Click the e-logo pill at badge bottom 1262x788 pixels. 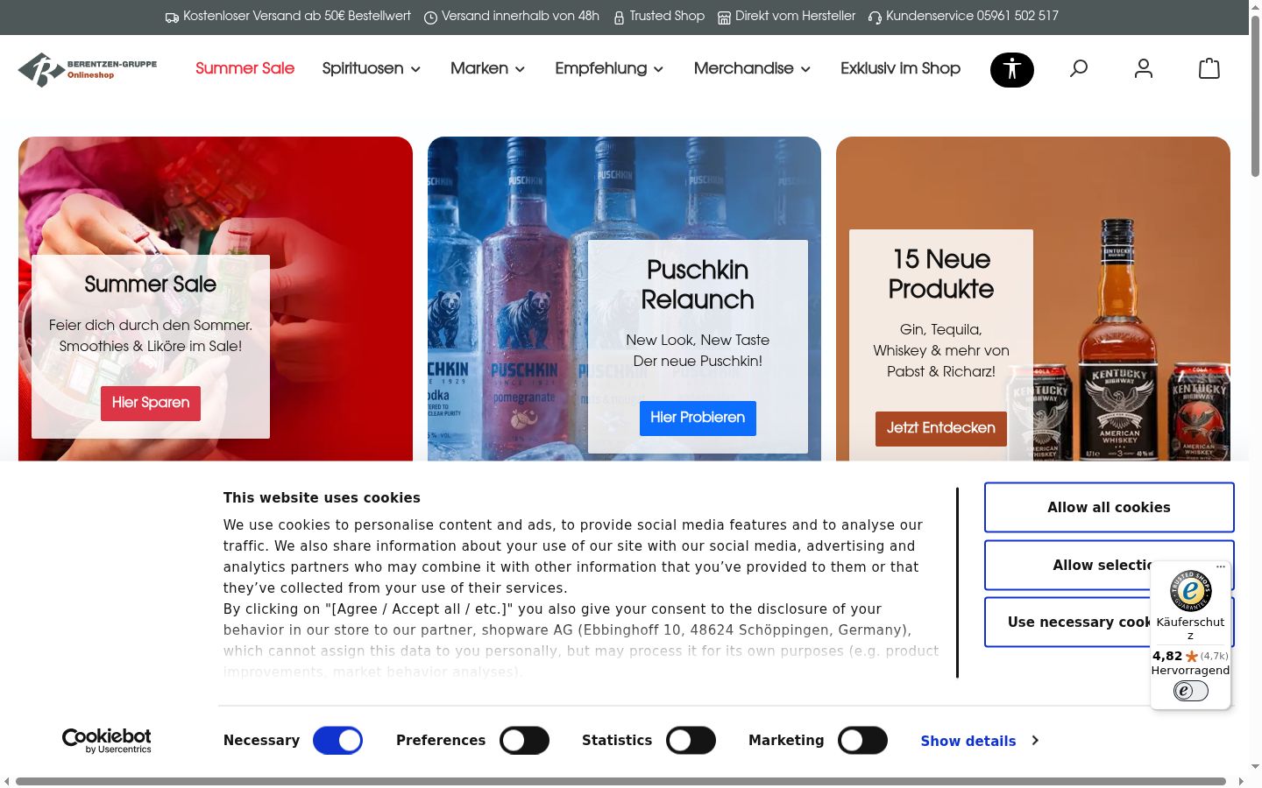1190,691
